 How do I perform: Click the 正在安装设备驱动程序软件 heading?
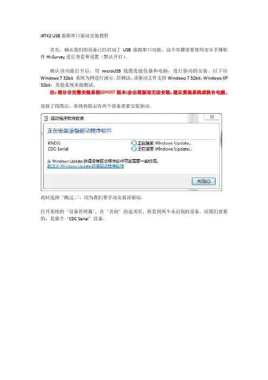tap(79, 131)
